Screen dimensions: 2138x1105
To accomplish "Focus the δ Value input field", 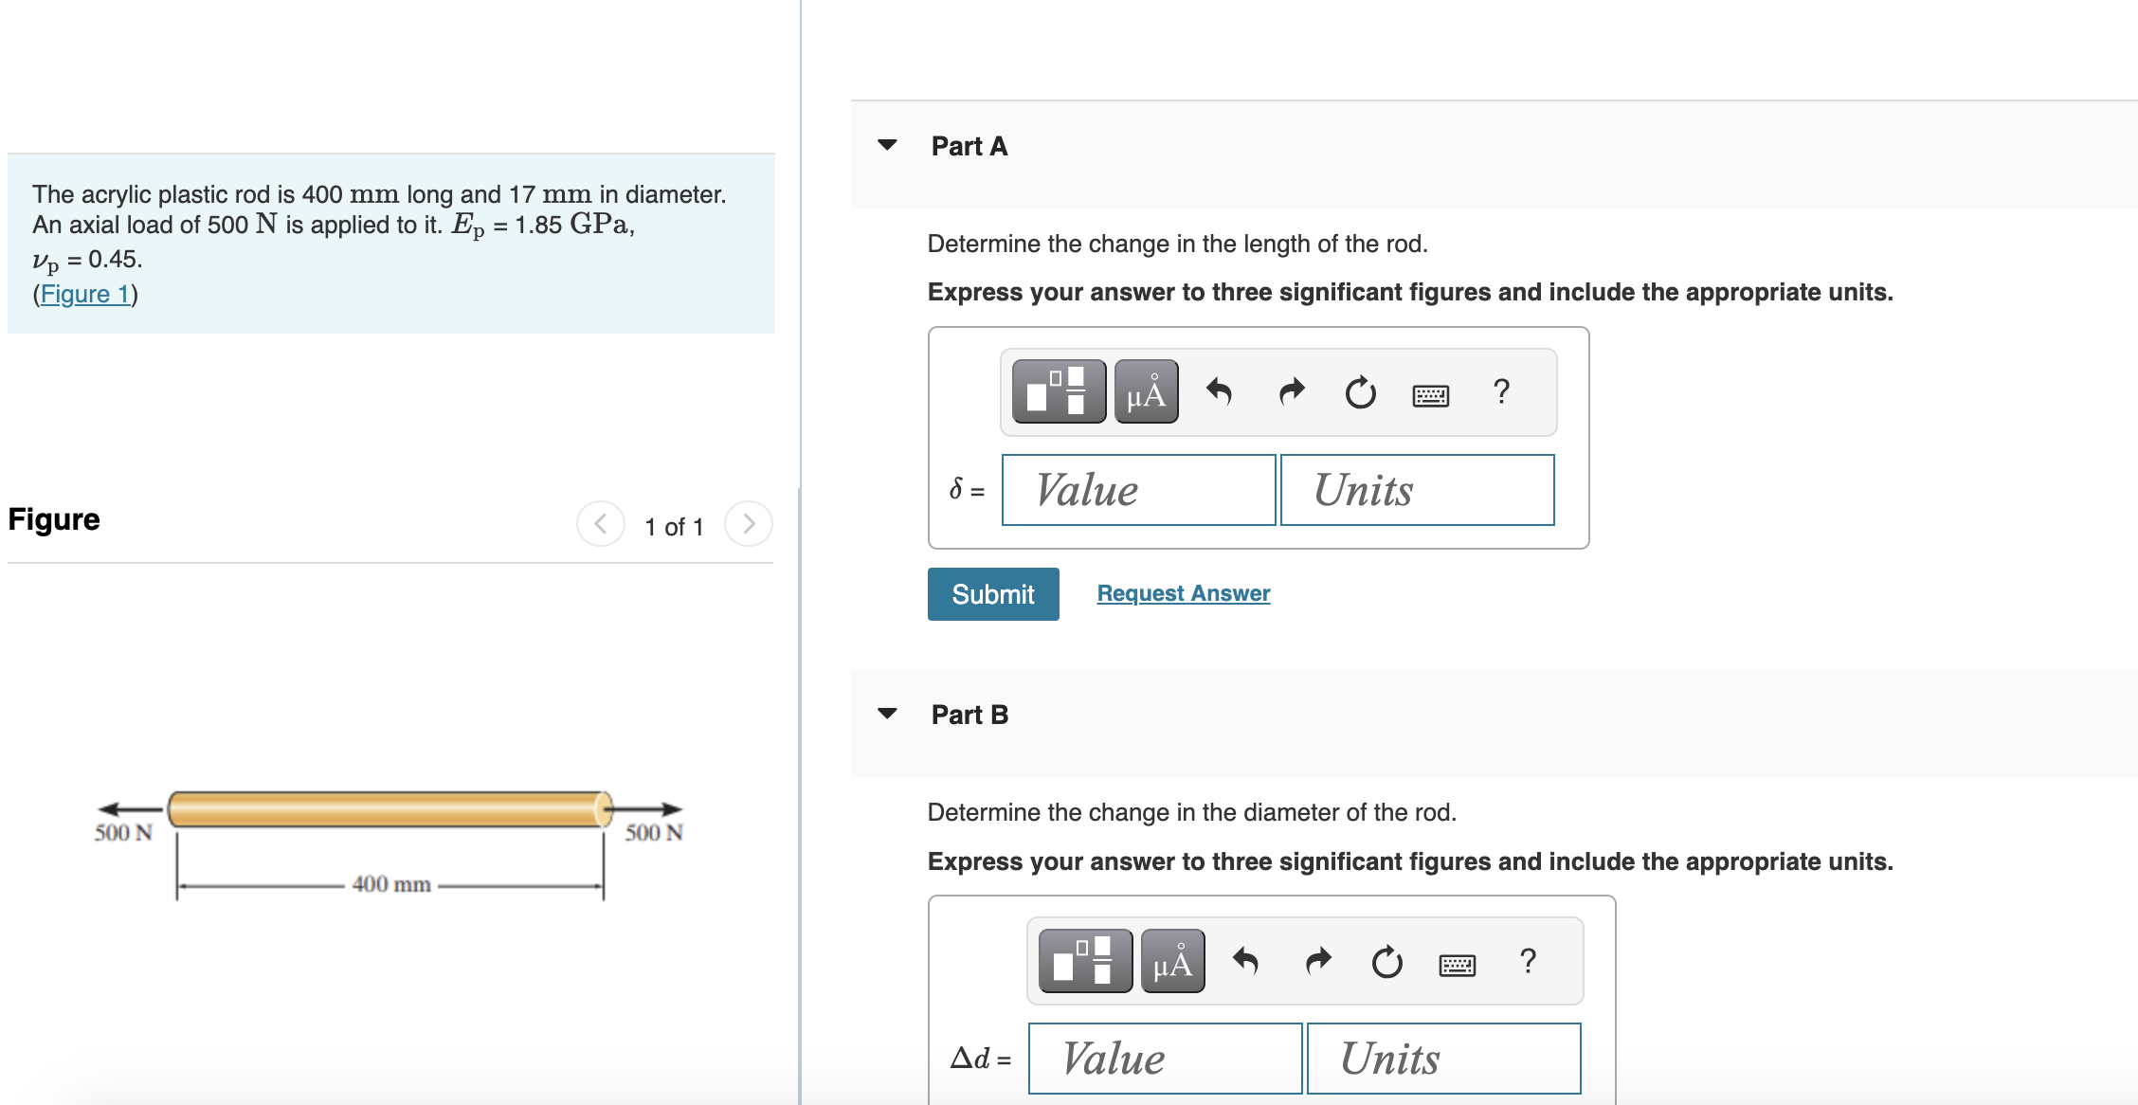I will [x=1138, y=490].
